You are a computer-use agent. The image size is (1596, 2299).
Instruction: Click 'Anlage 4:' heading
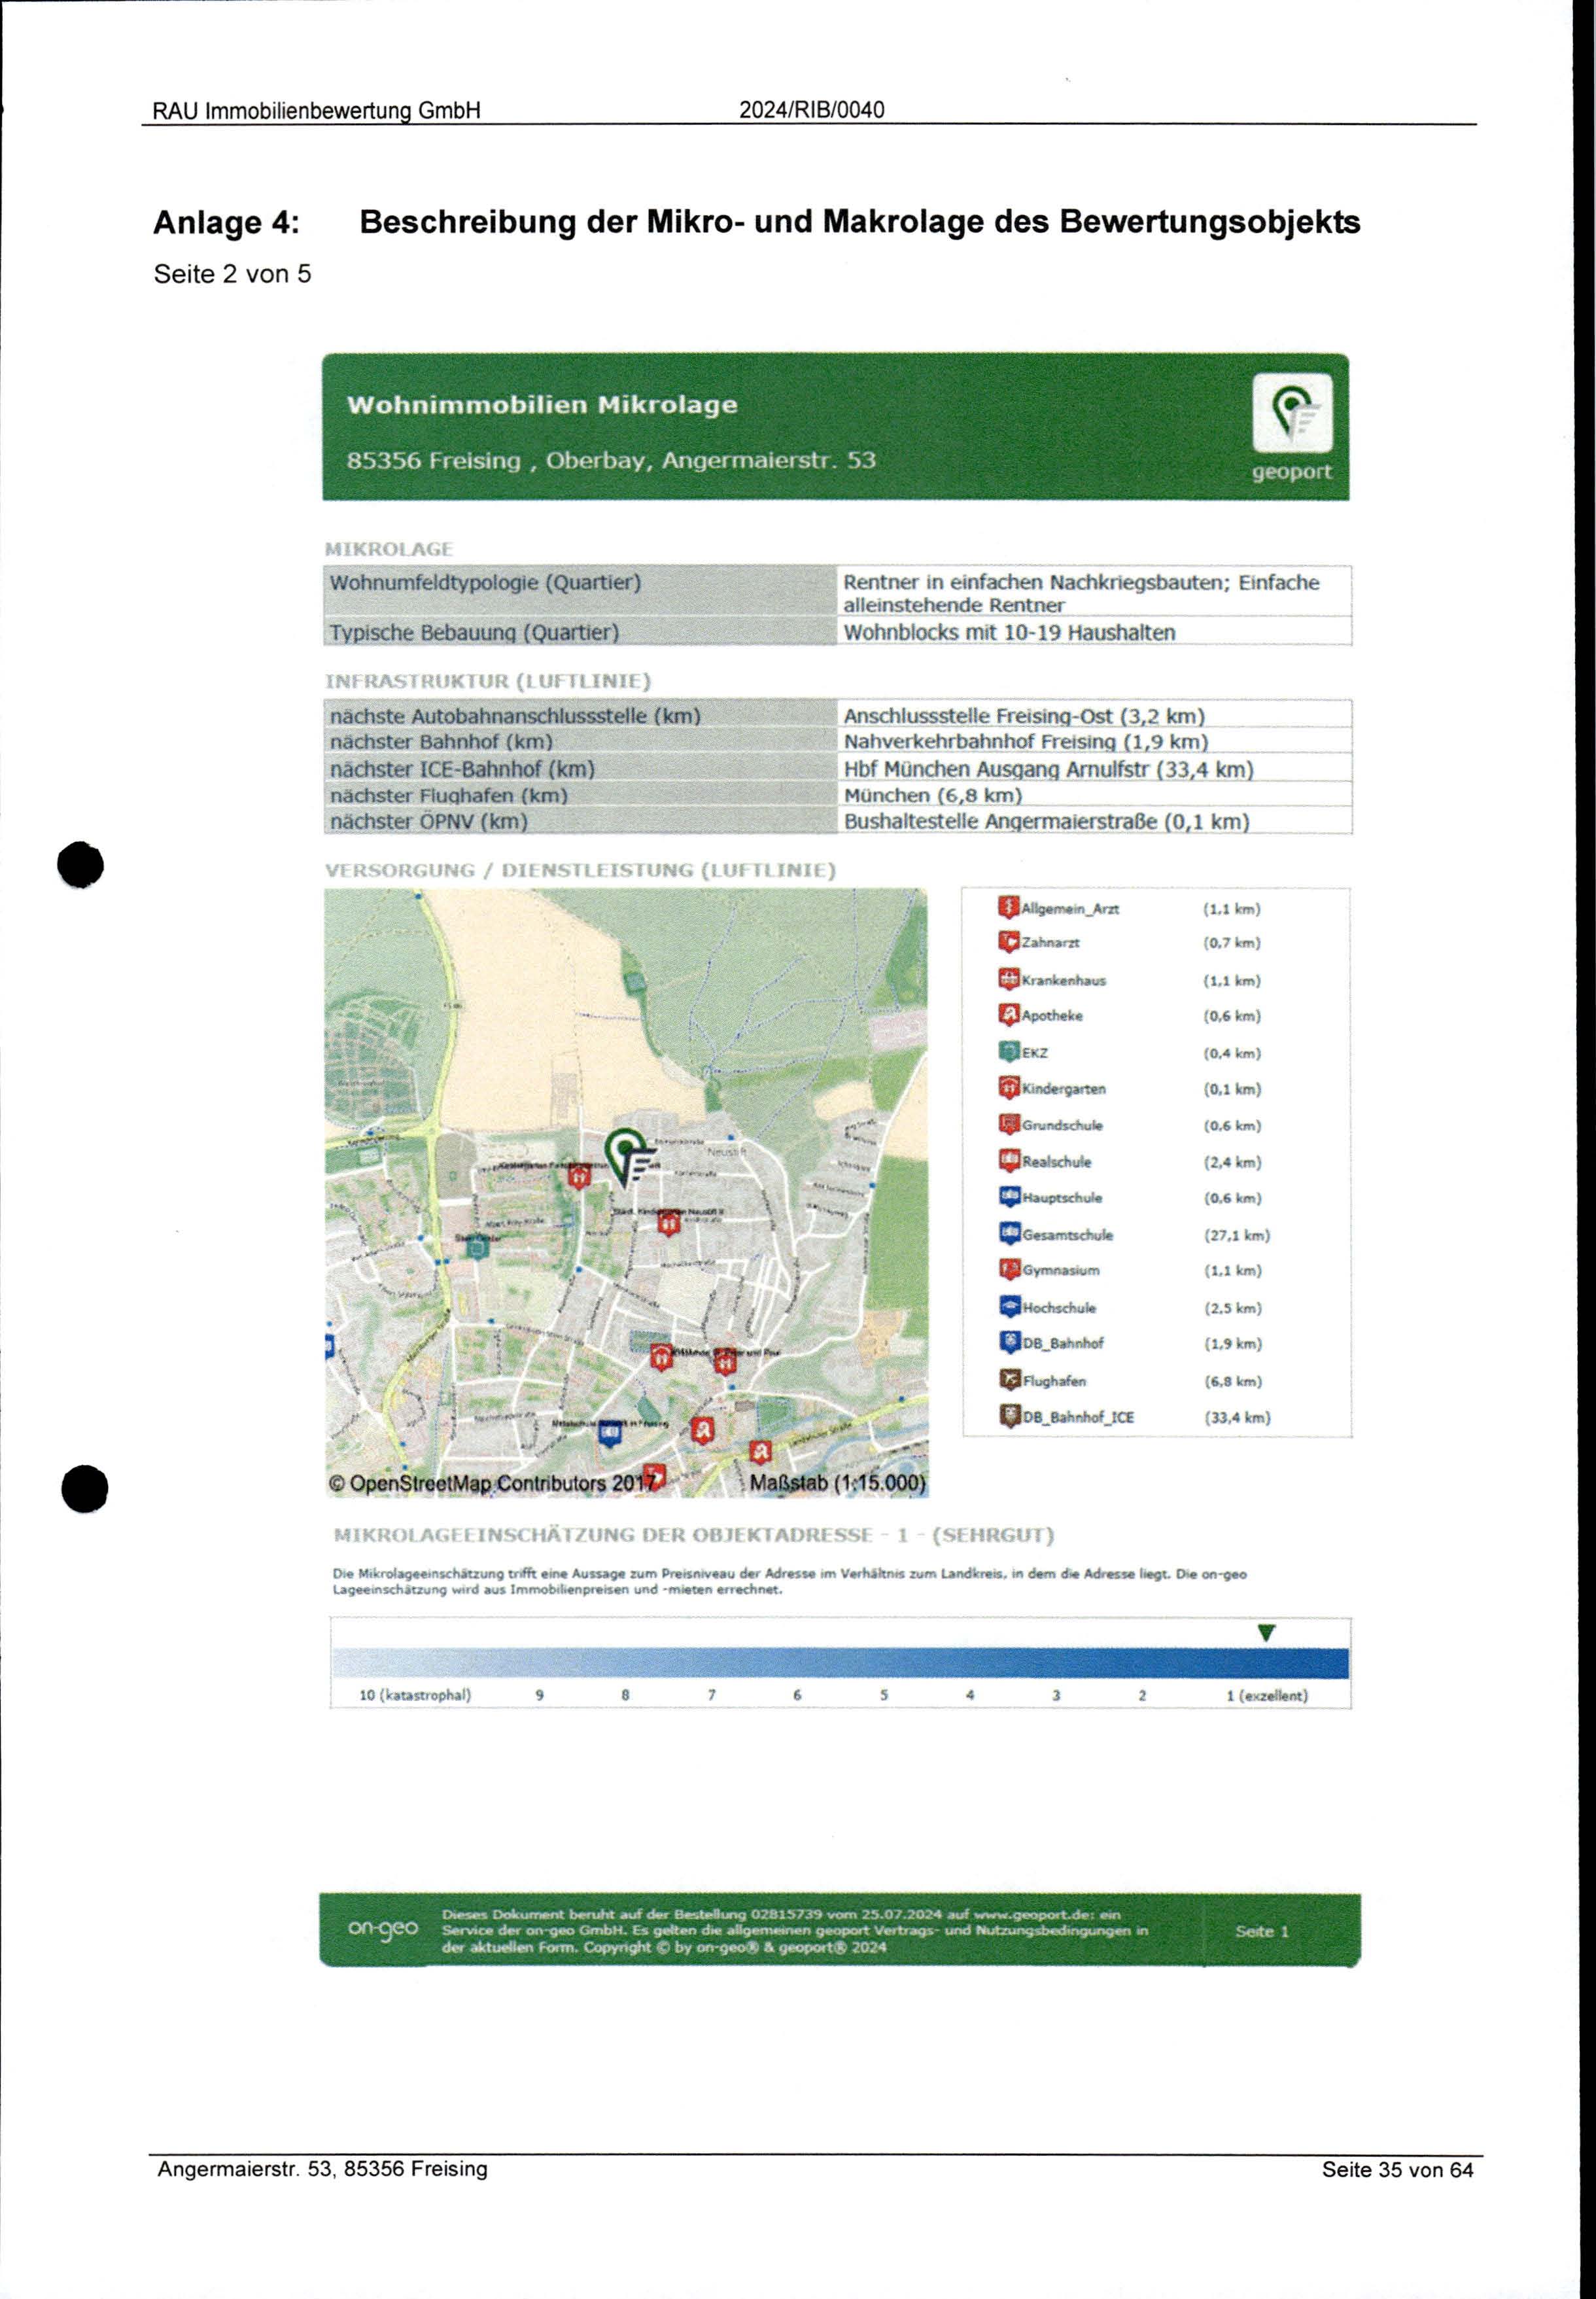pyautogui.click(x=226, y=222)
